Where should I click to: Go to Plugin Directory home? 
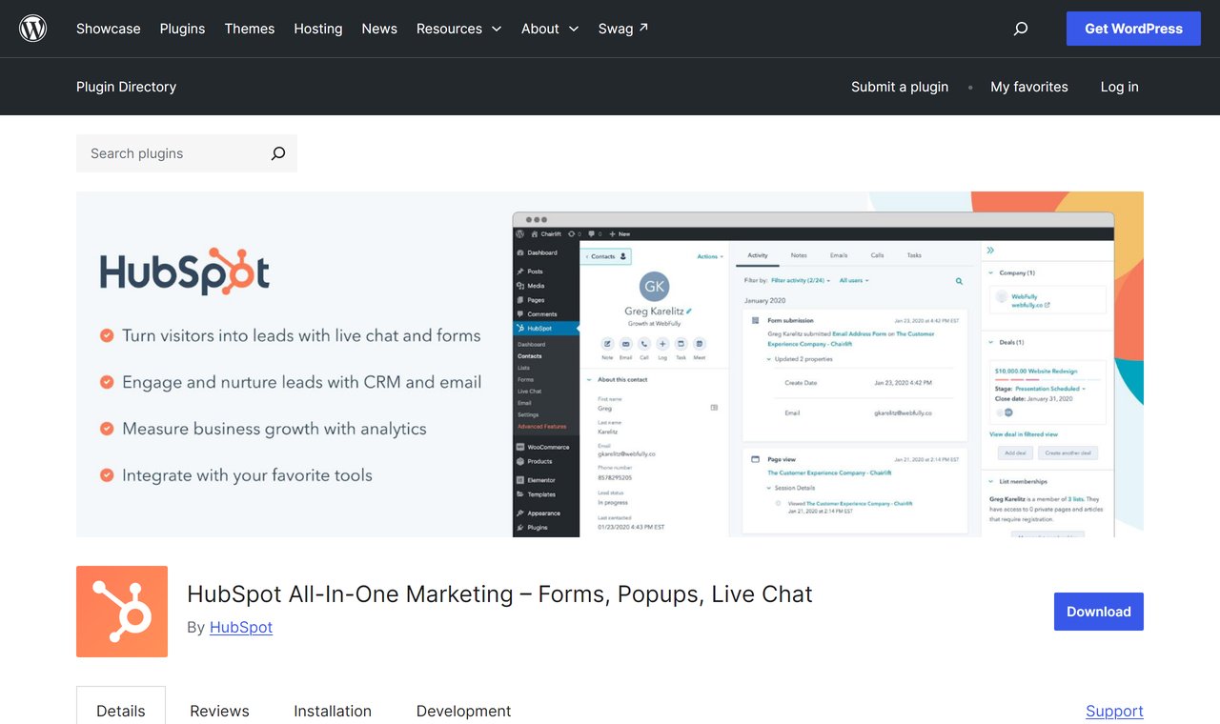pos(126,87)
